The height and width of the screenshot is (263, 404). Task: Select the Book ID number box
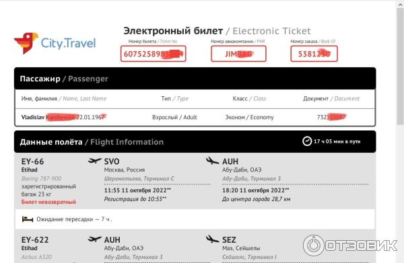click(x=314, y=54)
